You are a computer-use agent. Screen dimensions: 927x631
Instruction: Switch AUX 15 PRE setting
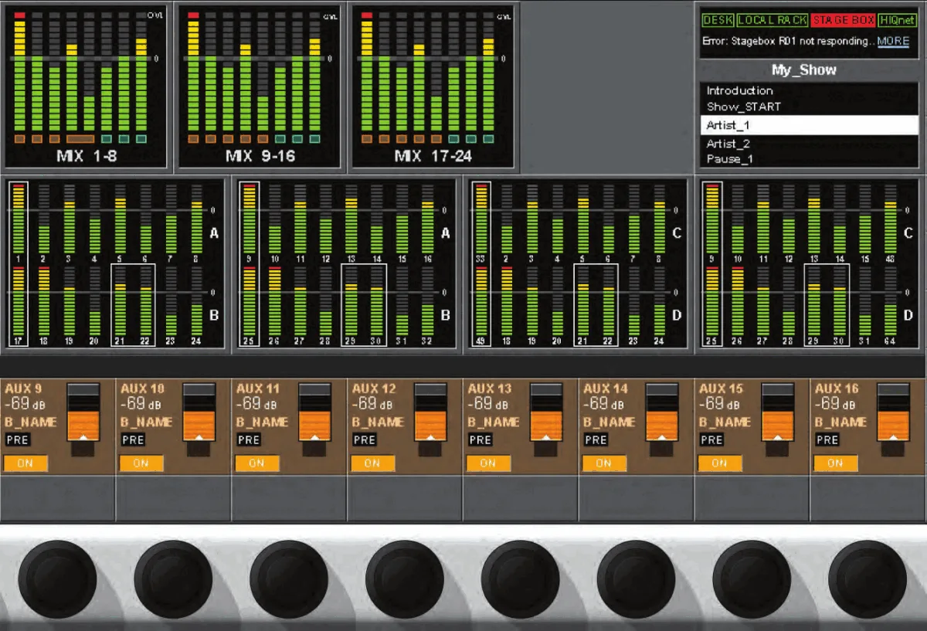[x=711, y=440]
